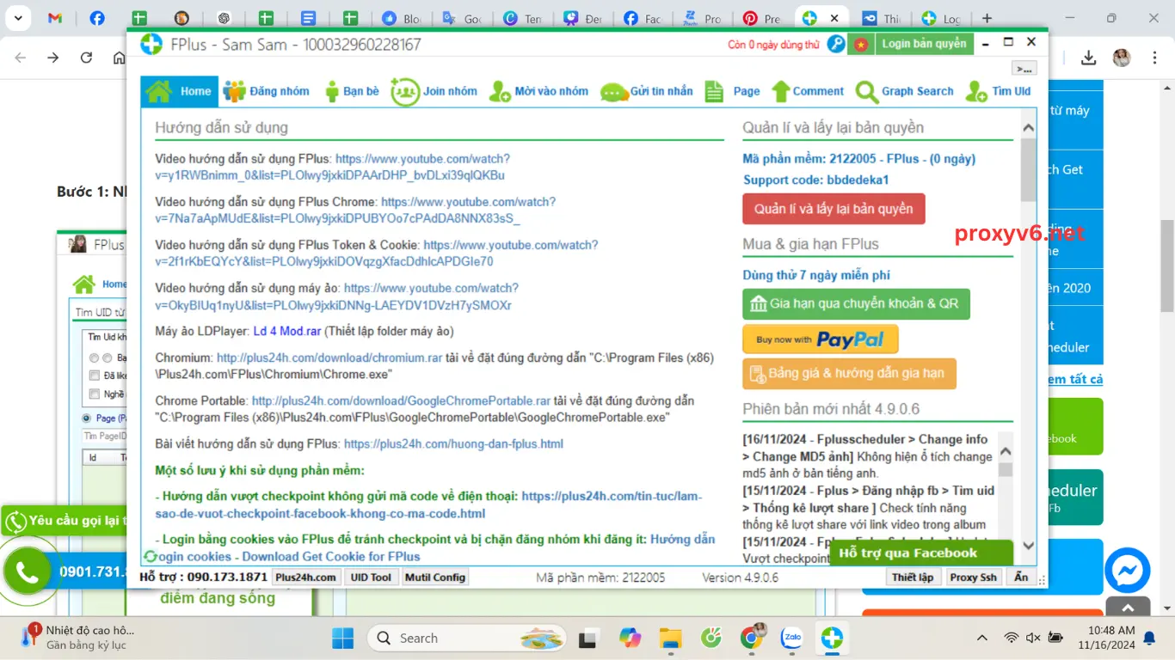Click the '>...' overflow toolbar button
The height and width of the screenshot is (660, 1175).
pyautogui.click(x=1024, y=68)
